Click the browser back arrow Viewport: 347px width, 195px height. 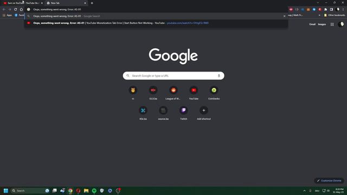click(x=4, y=10)
